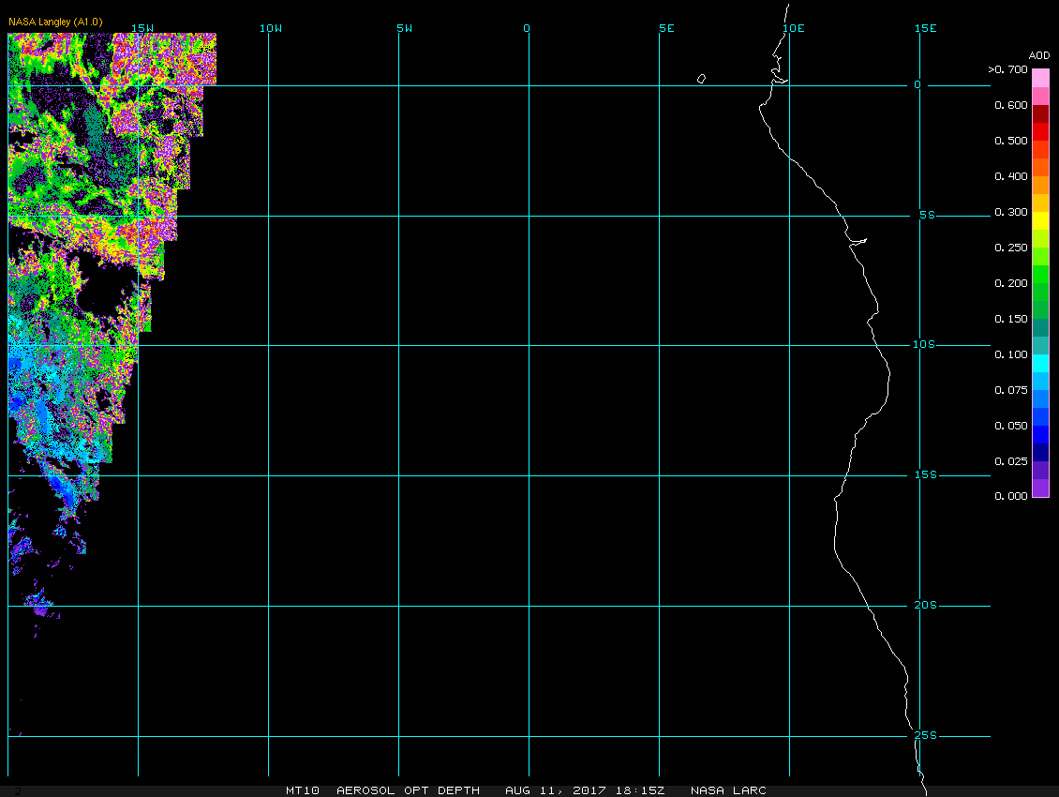
Task: Select the 15W longitude label
Action: [142, 28]
